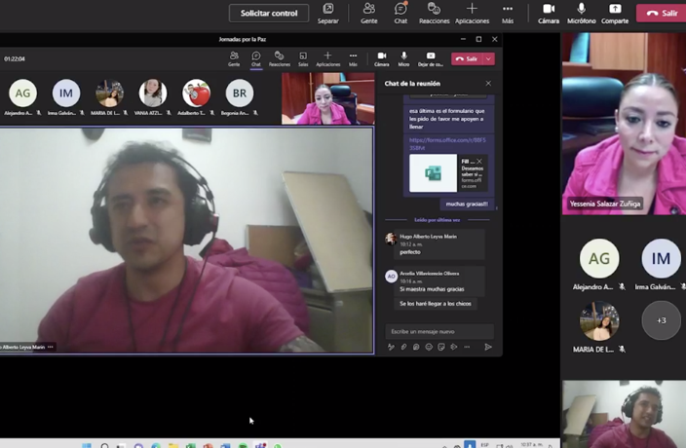This screenshot has width=686, height=448.
Task: Click the self-view video tile at bottom right
Action: pyautogui.click(x=624, y=414)
